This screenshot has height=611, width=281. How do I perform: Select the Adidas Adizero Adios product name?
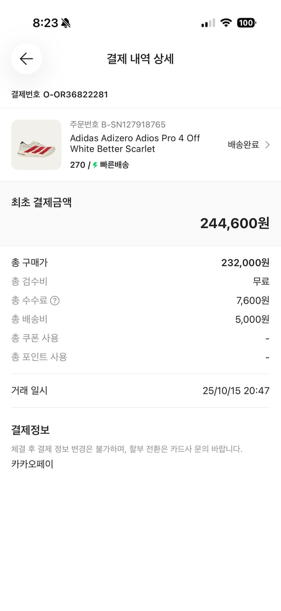coord(134,143)
